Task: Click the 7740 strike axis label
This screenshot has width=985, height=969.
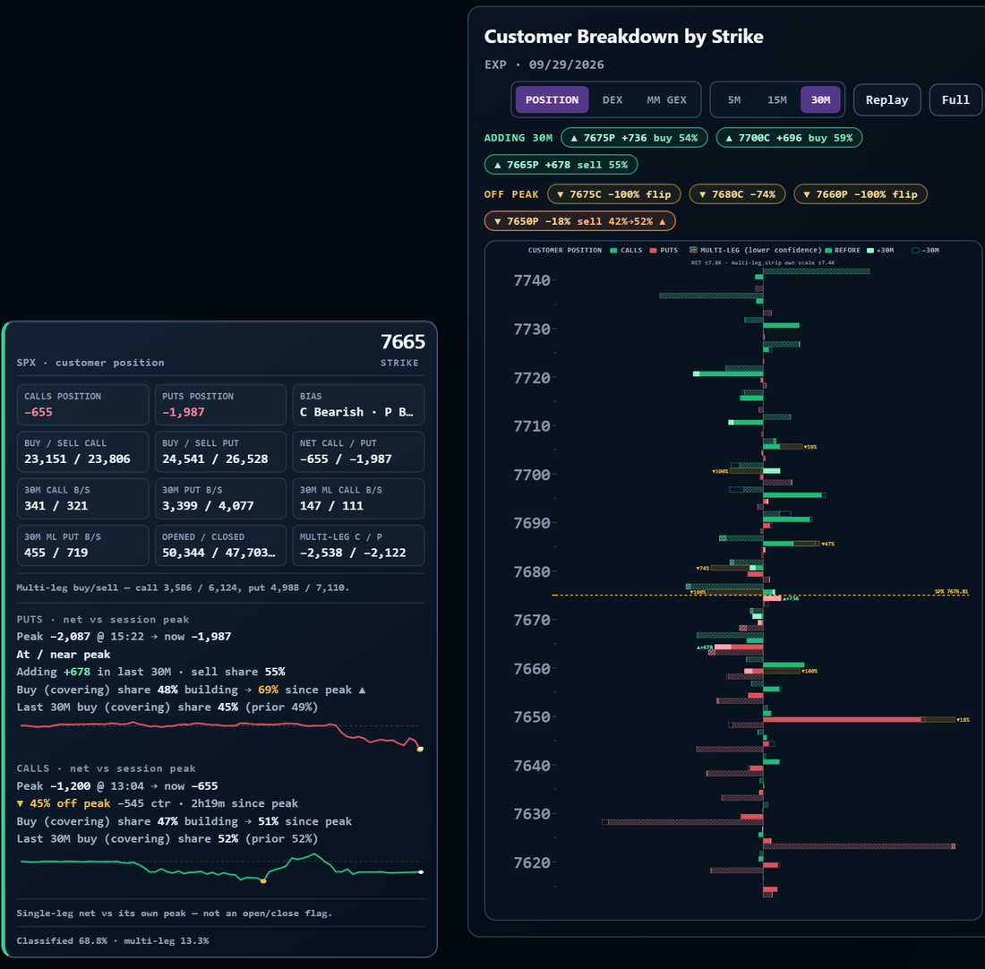Action: (531, 280)
